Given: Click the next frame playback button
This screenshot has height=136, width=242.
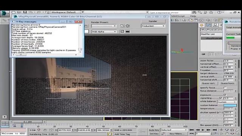Looking at the screenshot, I should tap(208, 130).
